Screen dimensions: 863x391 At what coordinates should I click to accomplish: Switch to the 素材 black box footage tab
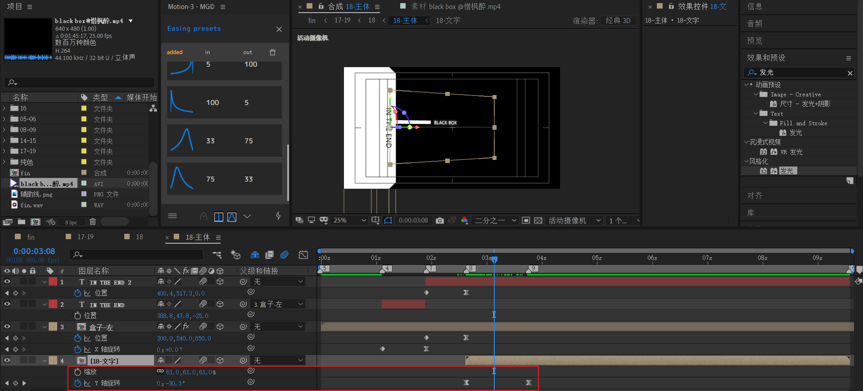tap(456, 7)
